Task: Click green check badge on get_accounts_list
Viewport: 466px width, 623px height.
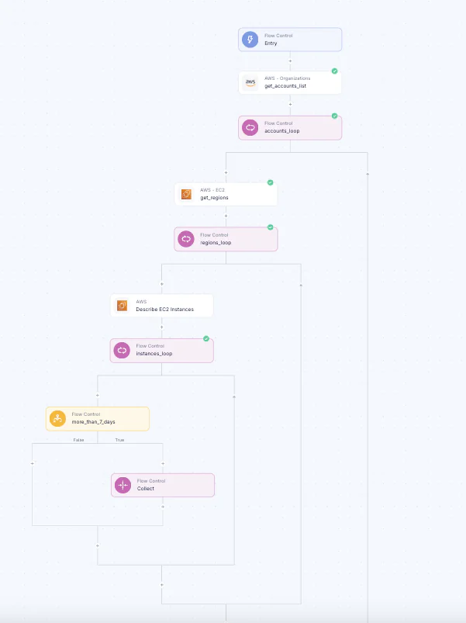Action: pyautogui.click(x=334, y=71)
